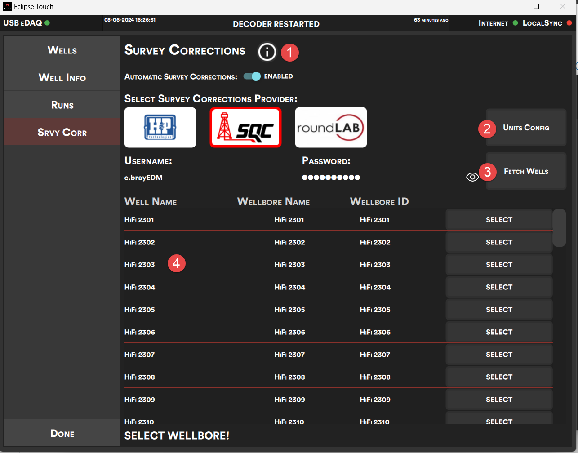Select wellbore HiFi 2305

click(x=499, y=310)
